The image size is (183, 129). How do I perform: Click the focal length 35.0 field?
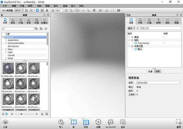(x=59, y=10)
